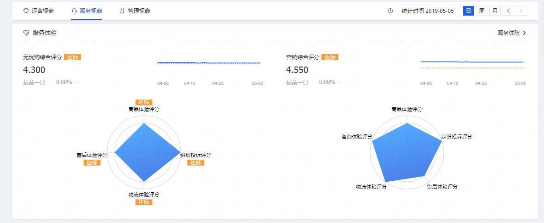The height and width of the screenshot is (223, 544).
Task: Click 达标 badge under left 物流体验评分
Action: point(143,202)
